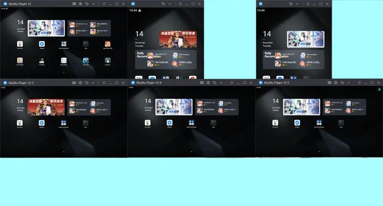Expand the toolbar chevron in MuMu Player 12-4
Screen dimensions: 383x206
coord(221,82)
